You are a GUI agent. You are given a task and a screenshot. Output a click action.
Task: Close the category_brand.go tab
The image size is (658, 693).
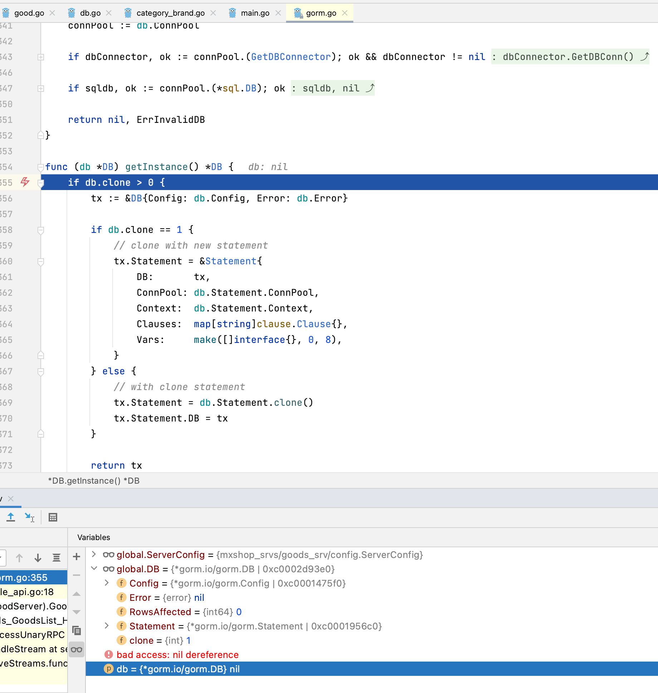pos(213,13)
